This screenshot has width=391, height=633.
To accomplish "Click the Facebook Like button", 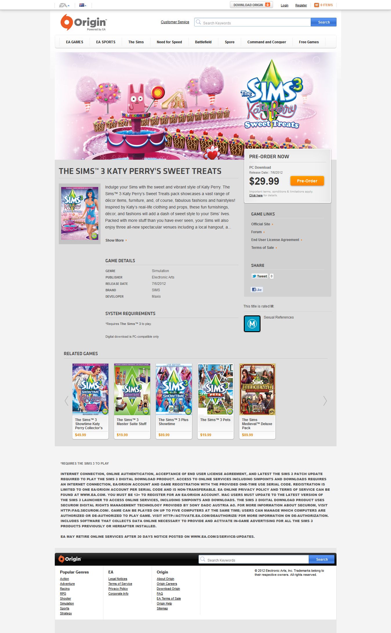I will pos(257,289).
